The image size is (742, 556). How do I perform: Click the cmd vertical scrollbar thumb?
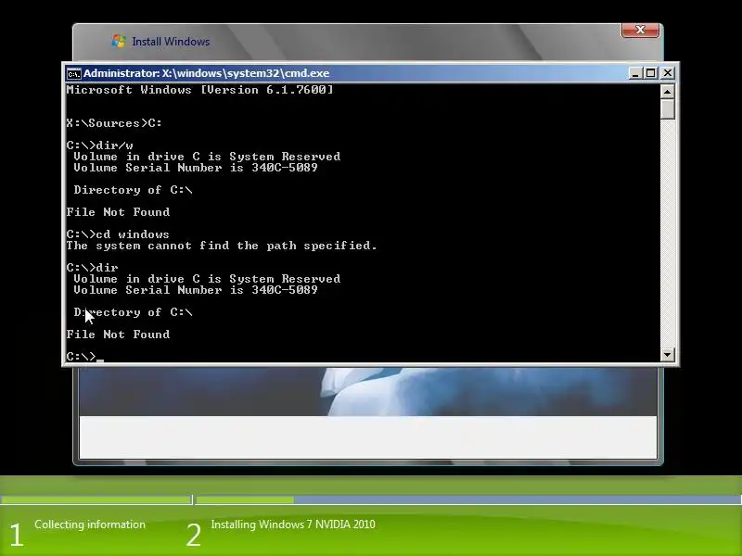(x=667, y=108)
